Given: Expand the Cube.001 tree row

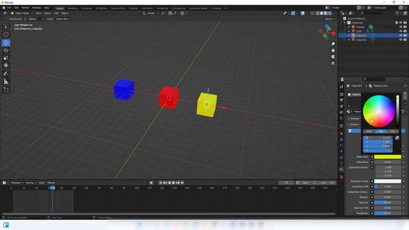Looking at the screenshot, I should pyautogui.click(x=349, y=36).
